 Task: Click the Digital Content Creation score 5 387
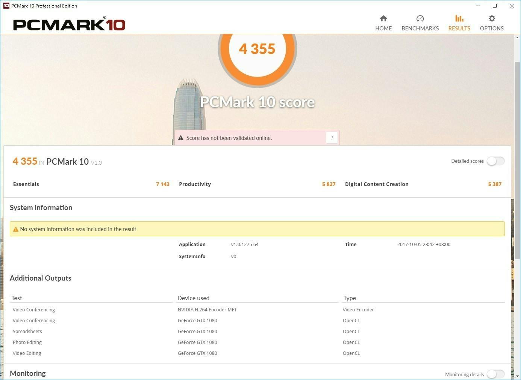point(495,184)
